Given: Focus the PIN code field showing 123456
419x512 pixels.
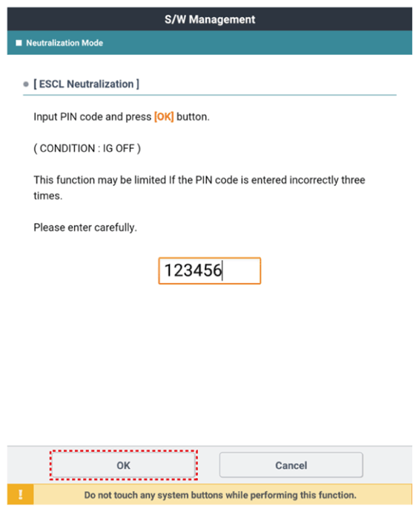Looking at the screenshot, I should coord(209,270).
